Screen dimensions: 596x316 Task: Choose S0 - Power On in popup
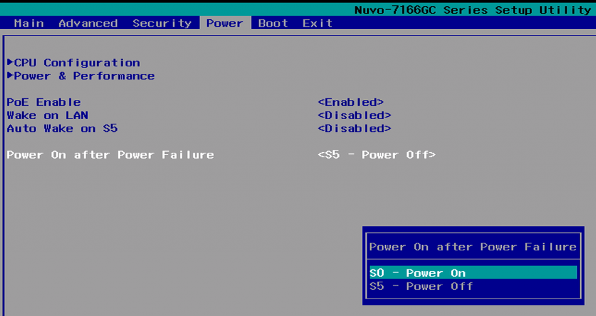tap(417, 273)
